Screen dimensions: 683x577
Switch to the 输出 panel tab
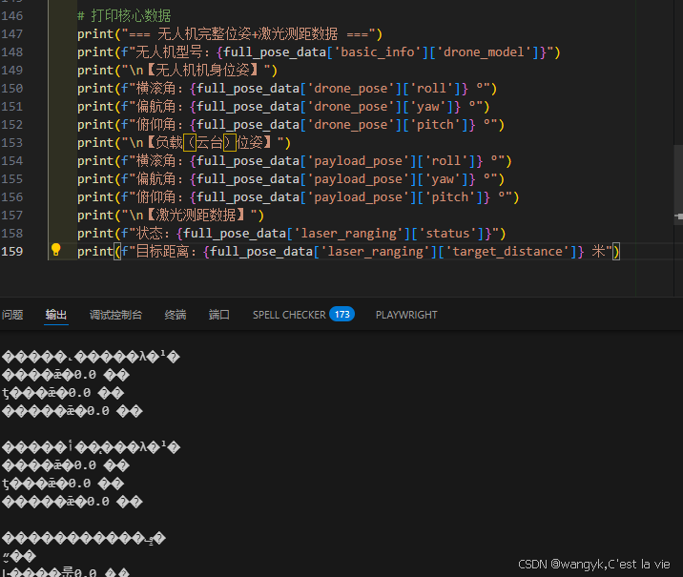[56, 315]
